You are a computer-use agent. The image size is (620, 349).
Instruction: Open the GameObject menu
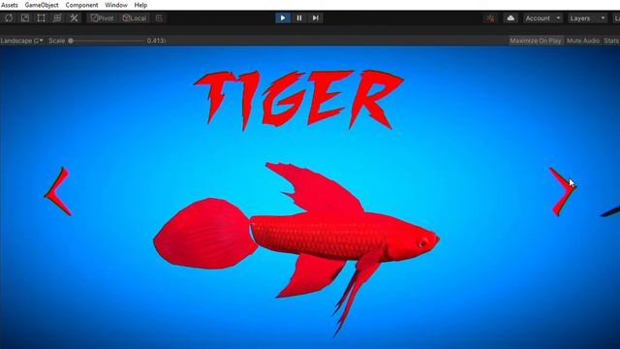(x=42, y=5)
